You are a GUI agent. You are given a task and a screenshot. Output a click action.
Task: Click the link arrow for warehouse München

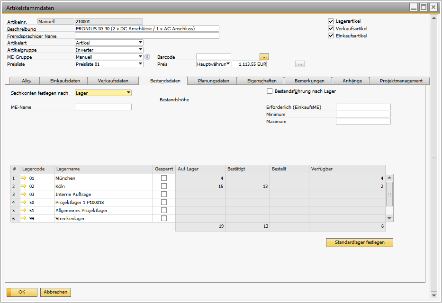click(24, 178)
